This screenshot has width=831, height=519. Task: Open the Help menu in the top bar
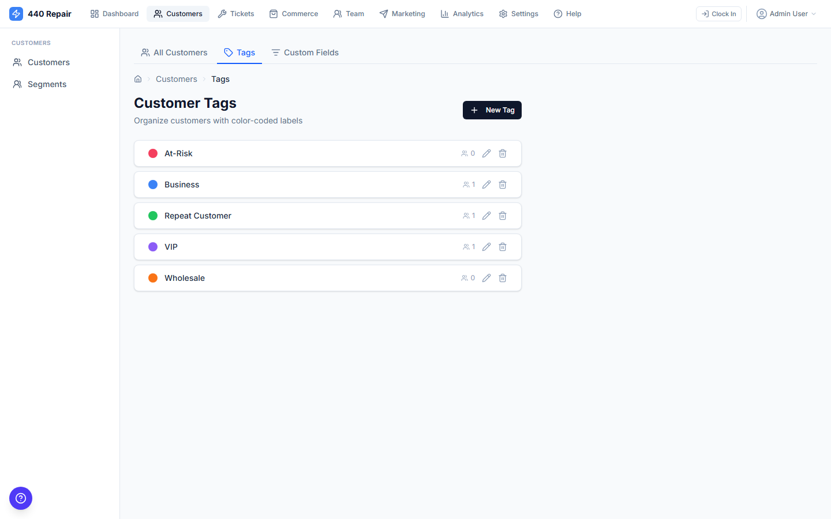pos(567,13)
